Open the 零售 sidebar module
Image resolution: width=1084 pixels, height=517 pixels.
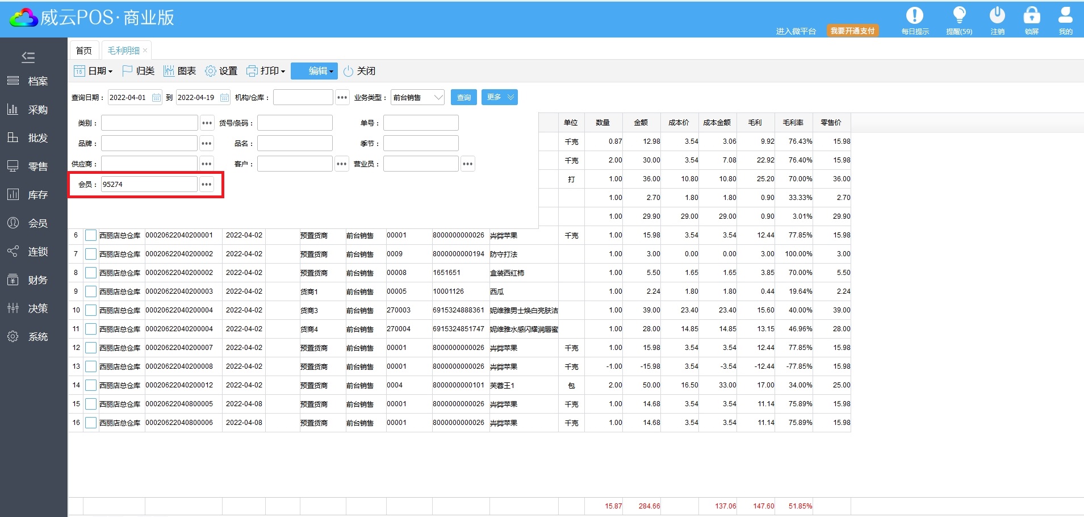click(x=27, y=166)
